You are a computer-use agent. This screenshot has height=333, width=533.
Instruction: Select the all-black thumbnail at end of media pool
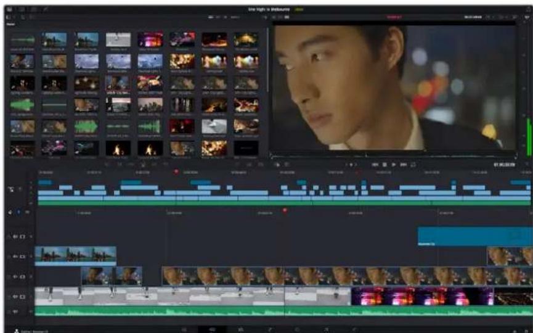(x=246, y=148)
